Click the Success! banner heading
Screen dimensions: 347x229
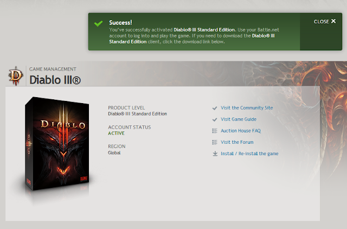tap(120, 23)
